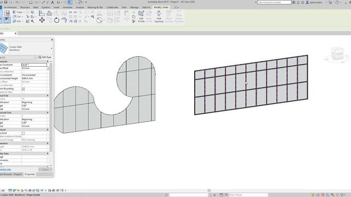Screen dimensions: 351x197
Task: Click the Thin Lines icon in quick access toolbar
Action: pos(70,2)
